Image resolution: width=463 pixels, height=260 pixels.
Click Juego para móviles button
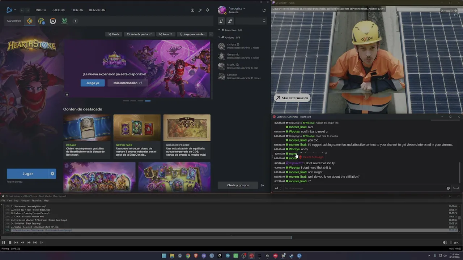192,34
